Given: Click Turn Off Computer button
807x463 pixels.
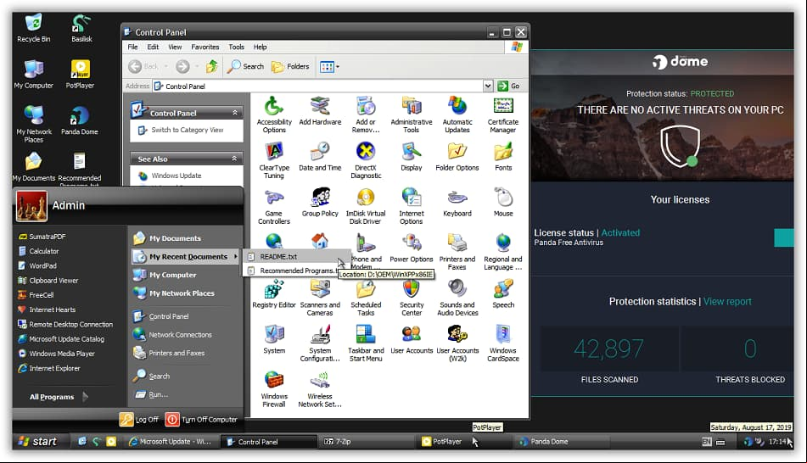Looking at the screenshot, I should coord(201,419).
